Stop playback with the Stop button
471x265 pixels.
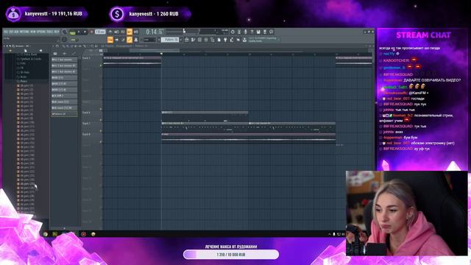click(x=85, y=32)
